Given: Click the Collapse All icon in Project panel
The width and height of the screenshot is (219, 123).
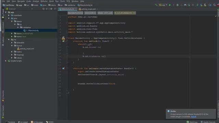Looking at the screenshot, I should point(47,9).
